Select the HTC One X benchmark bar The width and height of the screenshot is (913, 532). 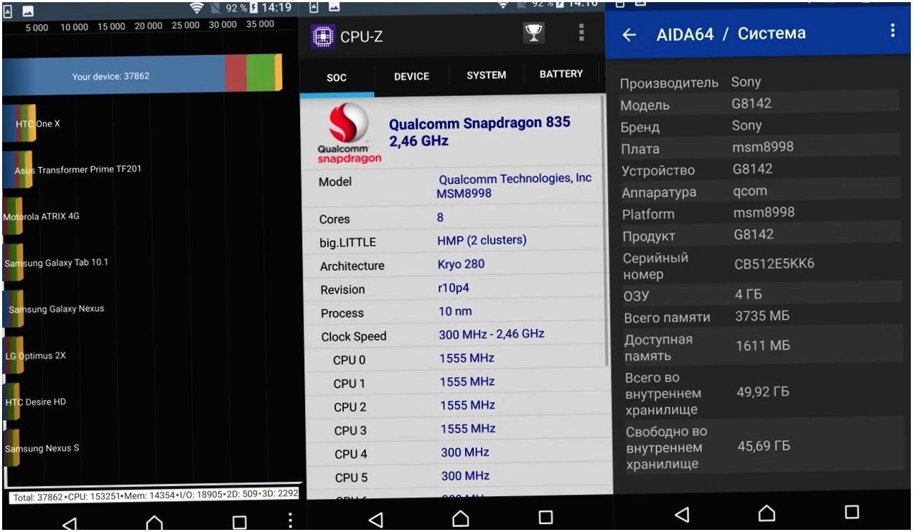click(18, 123)
